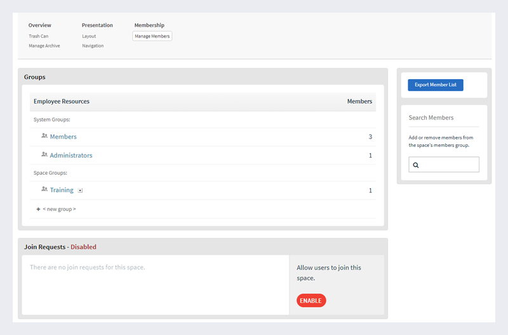Click the '< new group >' text
The height and width of the screenshot is (335, 508).
59,209
